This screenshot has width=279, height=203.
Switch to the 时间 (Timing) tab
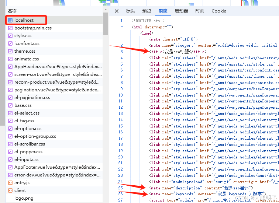click(200, 11)
